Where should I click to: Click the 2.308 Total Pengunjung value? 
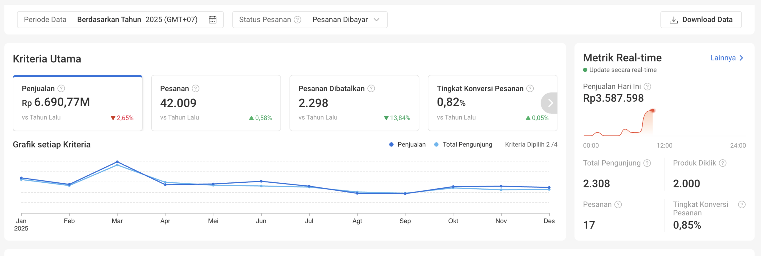596,184
